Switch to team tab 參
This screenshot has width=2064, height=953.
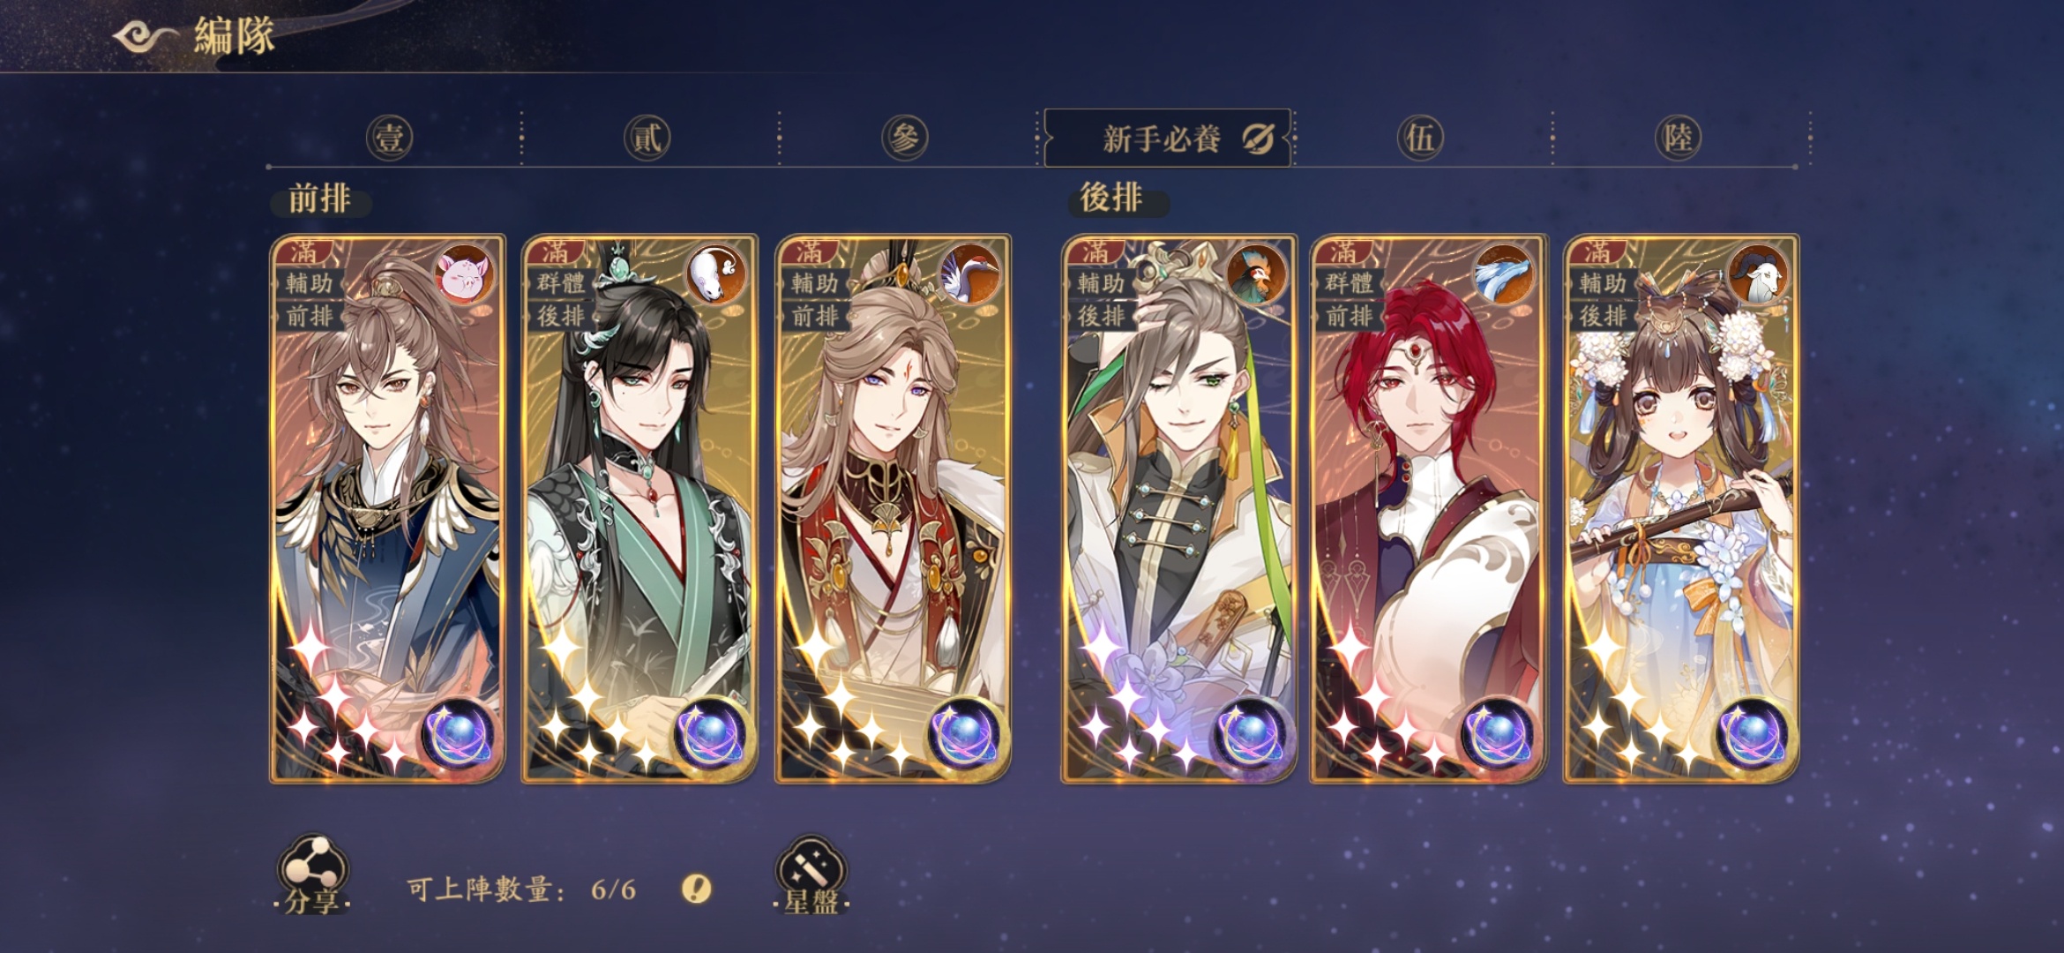click(x=905, y=138)
